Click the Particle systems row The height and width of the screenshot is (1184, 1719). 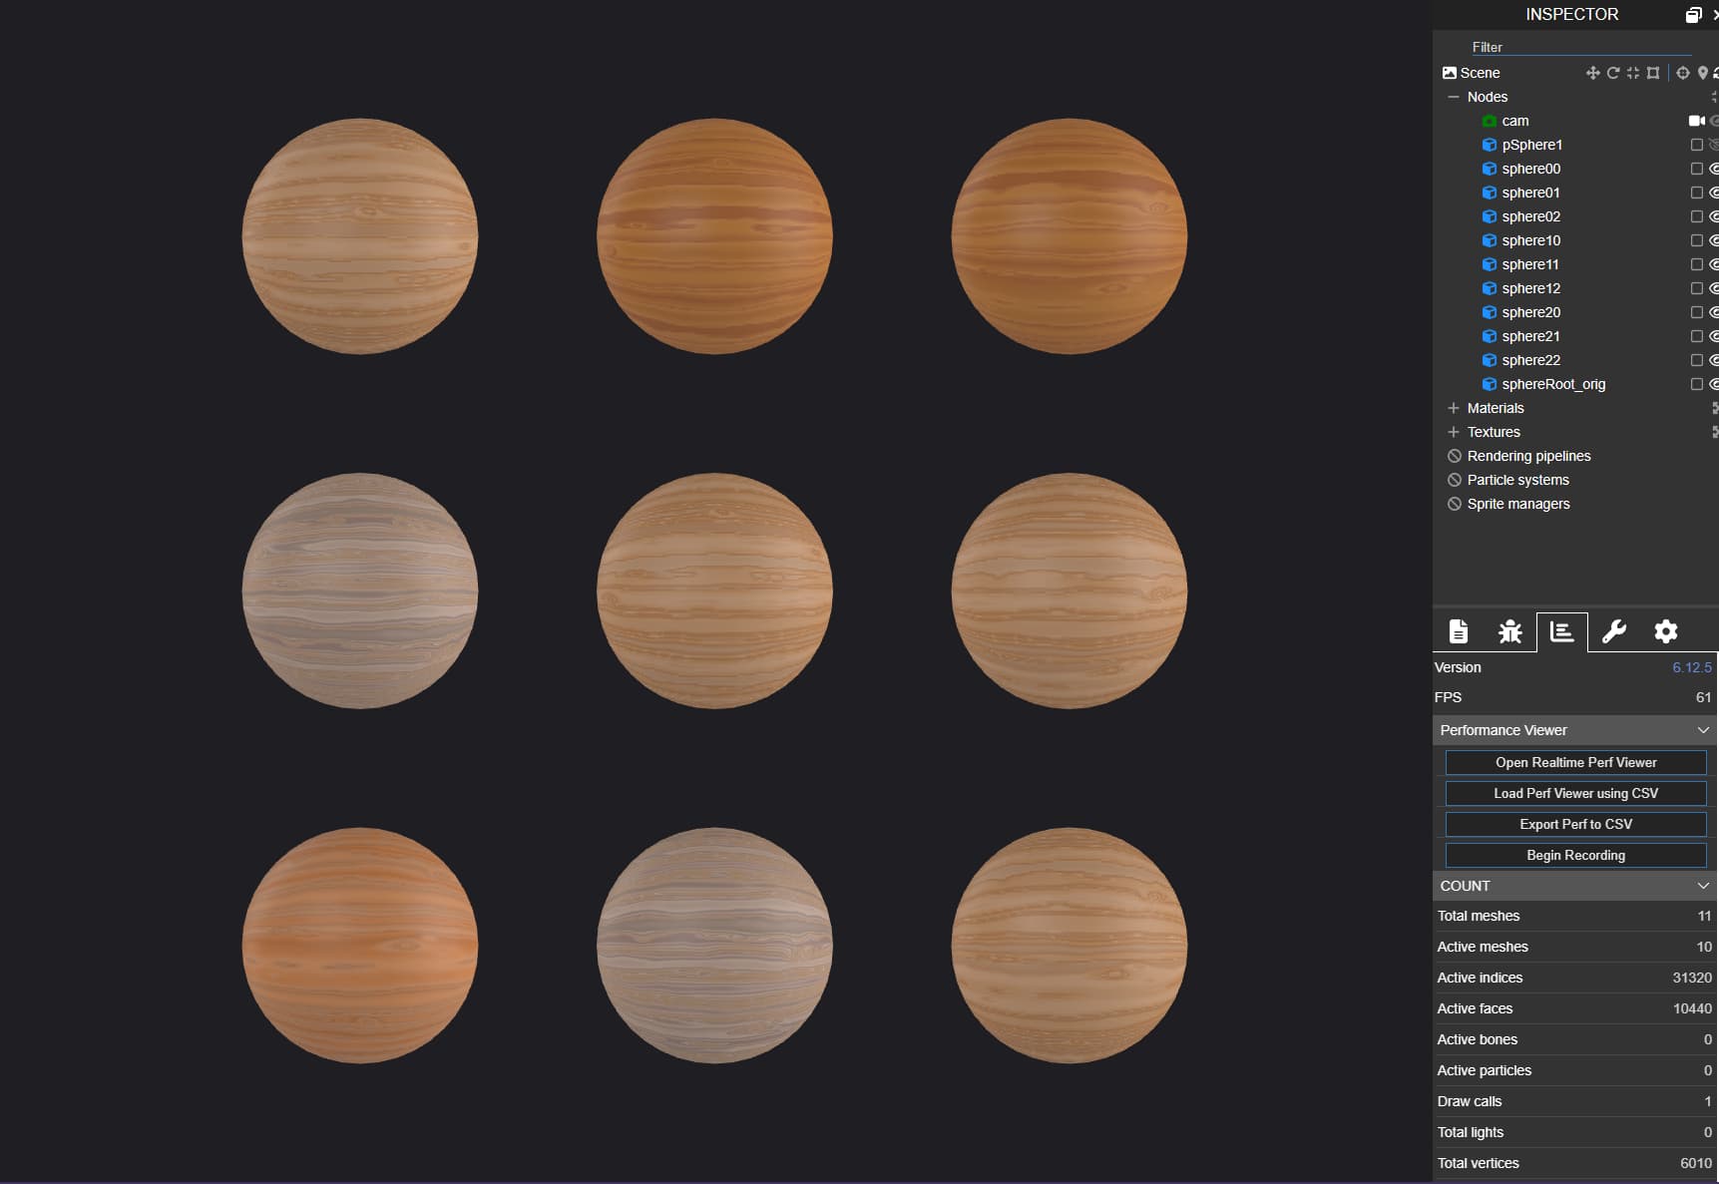click(x=1575, y=480)
